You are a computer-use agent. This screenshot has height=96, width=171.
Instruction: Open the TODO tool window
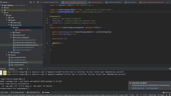pos(4,93)
